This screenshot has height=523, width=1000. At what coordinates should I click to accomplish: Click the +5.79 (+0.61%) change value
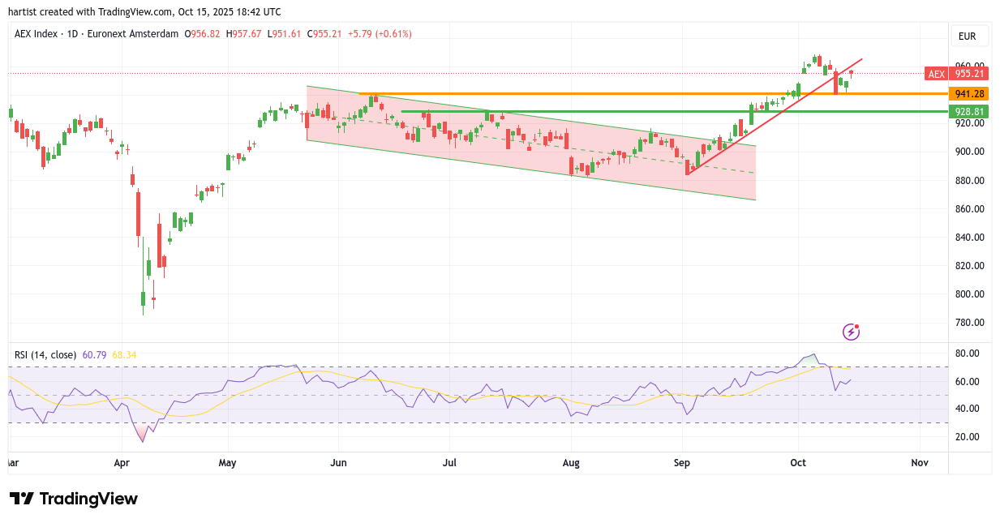(380, 34)
